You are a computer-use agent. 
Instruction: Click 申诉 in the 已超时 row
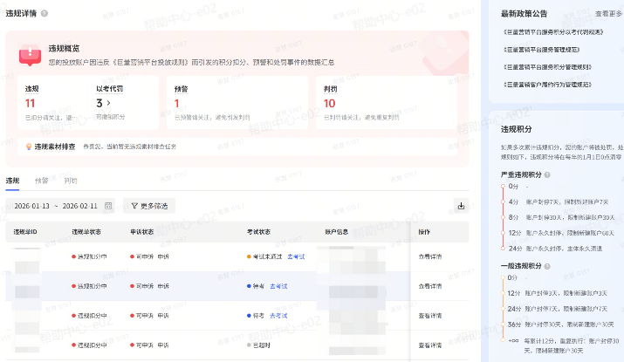pyautogui.click(x=163, y=345)
